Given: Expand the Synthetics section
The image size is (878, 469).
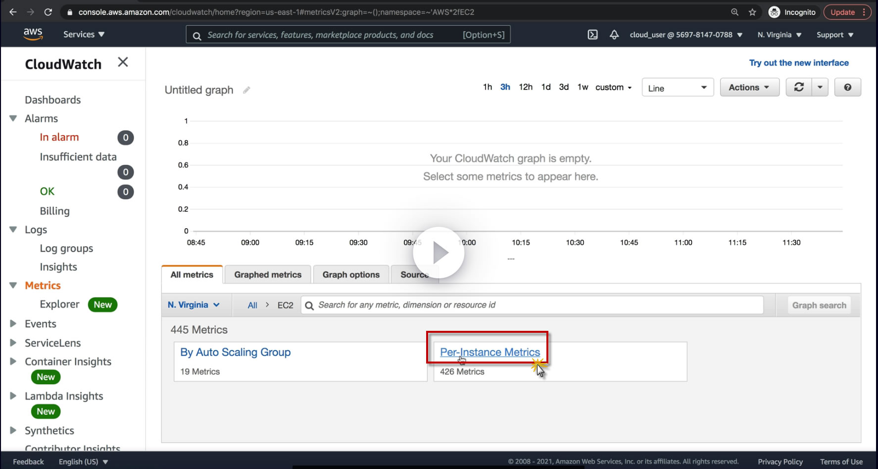Looking at the screenshot, I should click(x=13, y=430).
